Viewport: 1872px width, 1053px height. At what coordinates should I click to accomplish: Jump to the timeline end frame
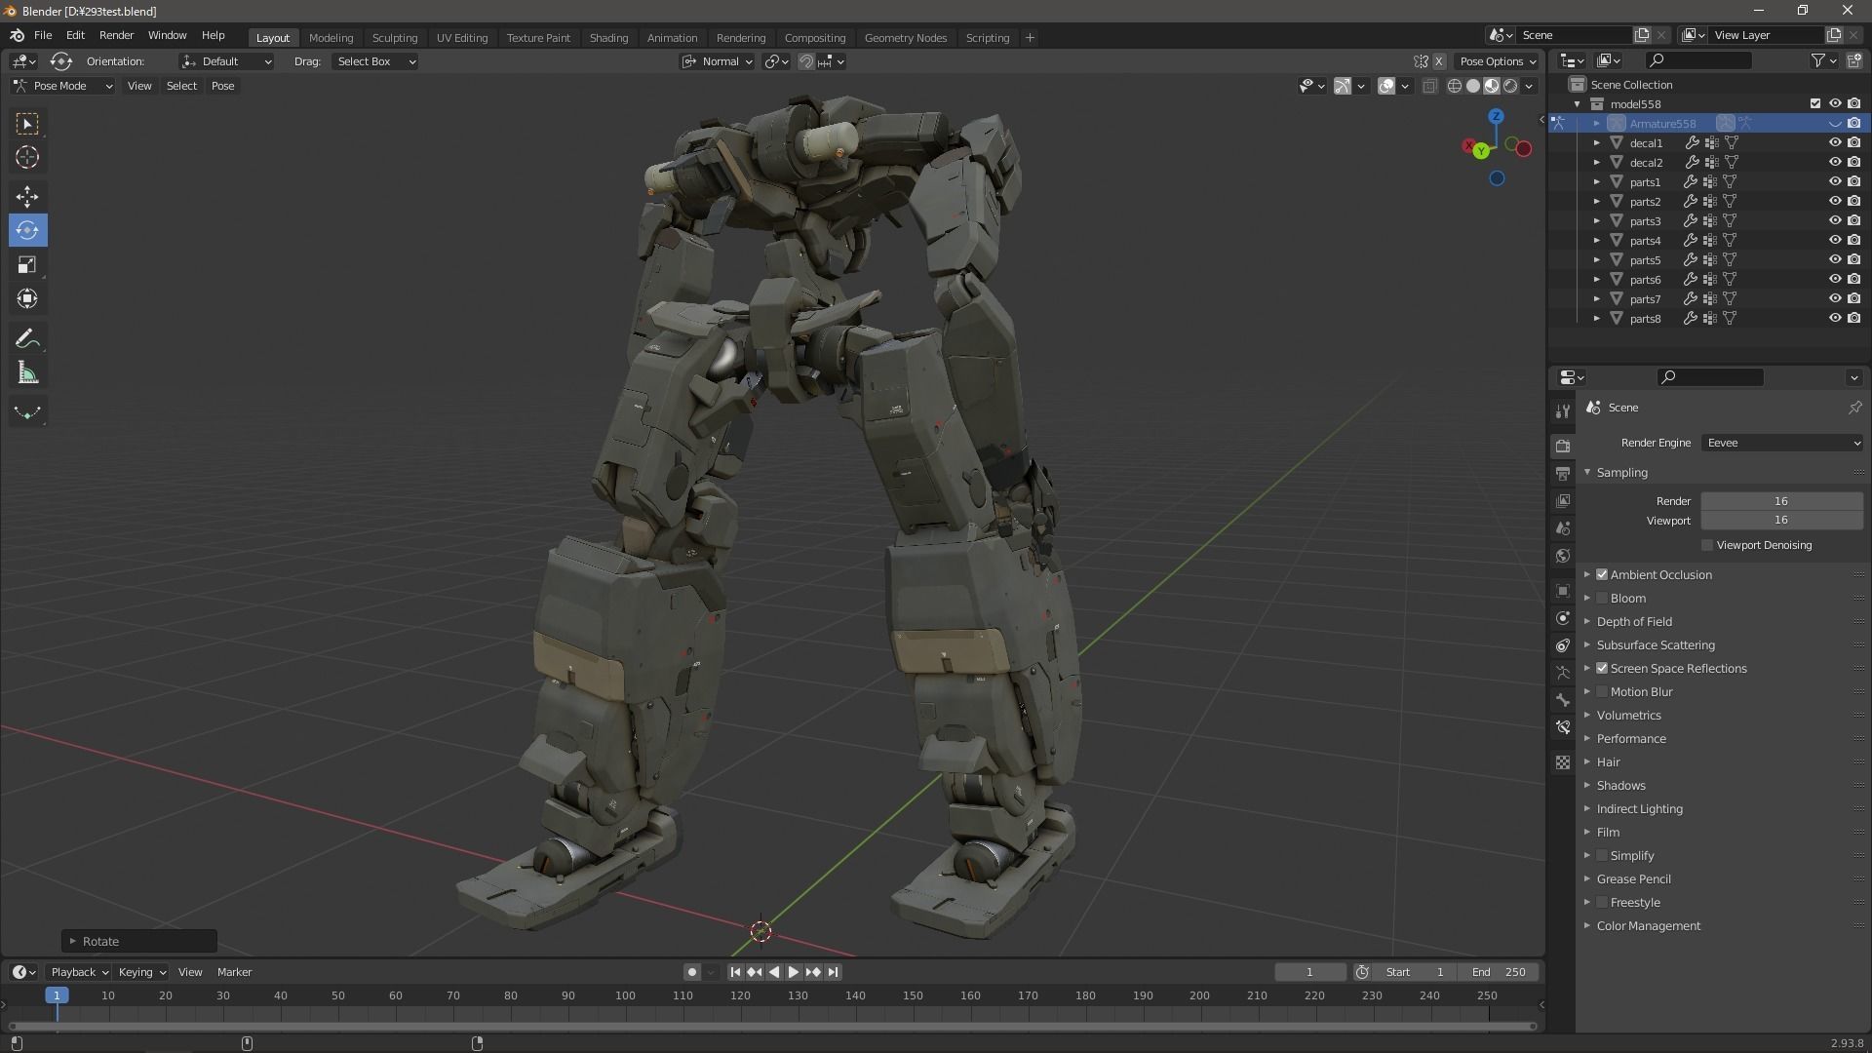(833, 972)
